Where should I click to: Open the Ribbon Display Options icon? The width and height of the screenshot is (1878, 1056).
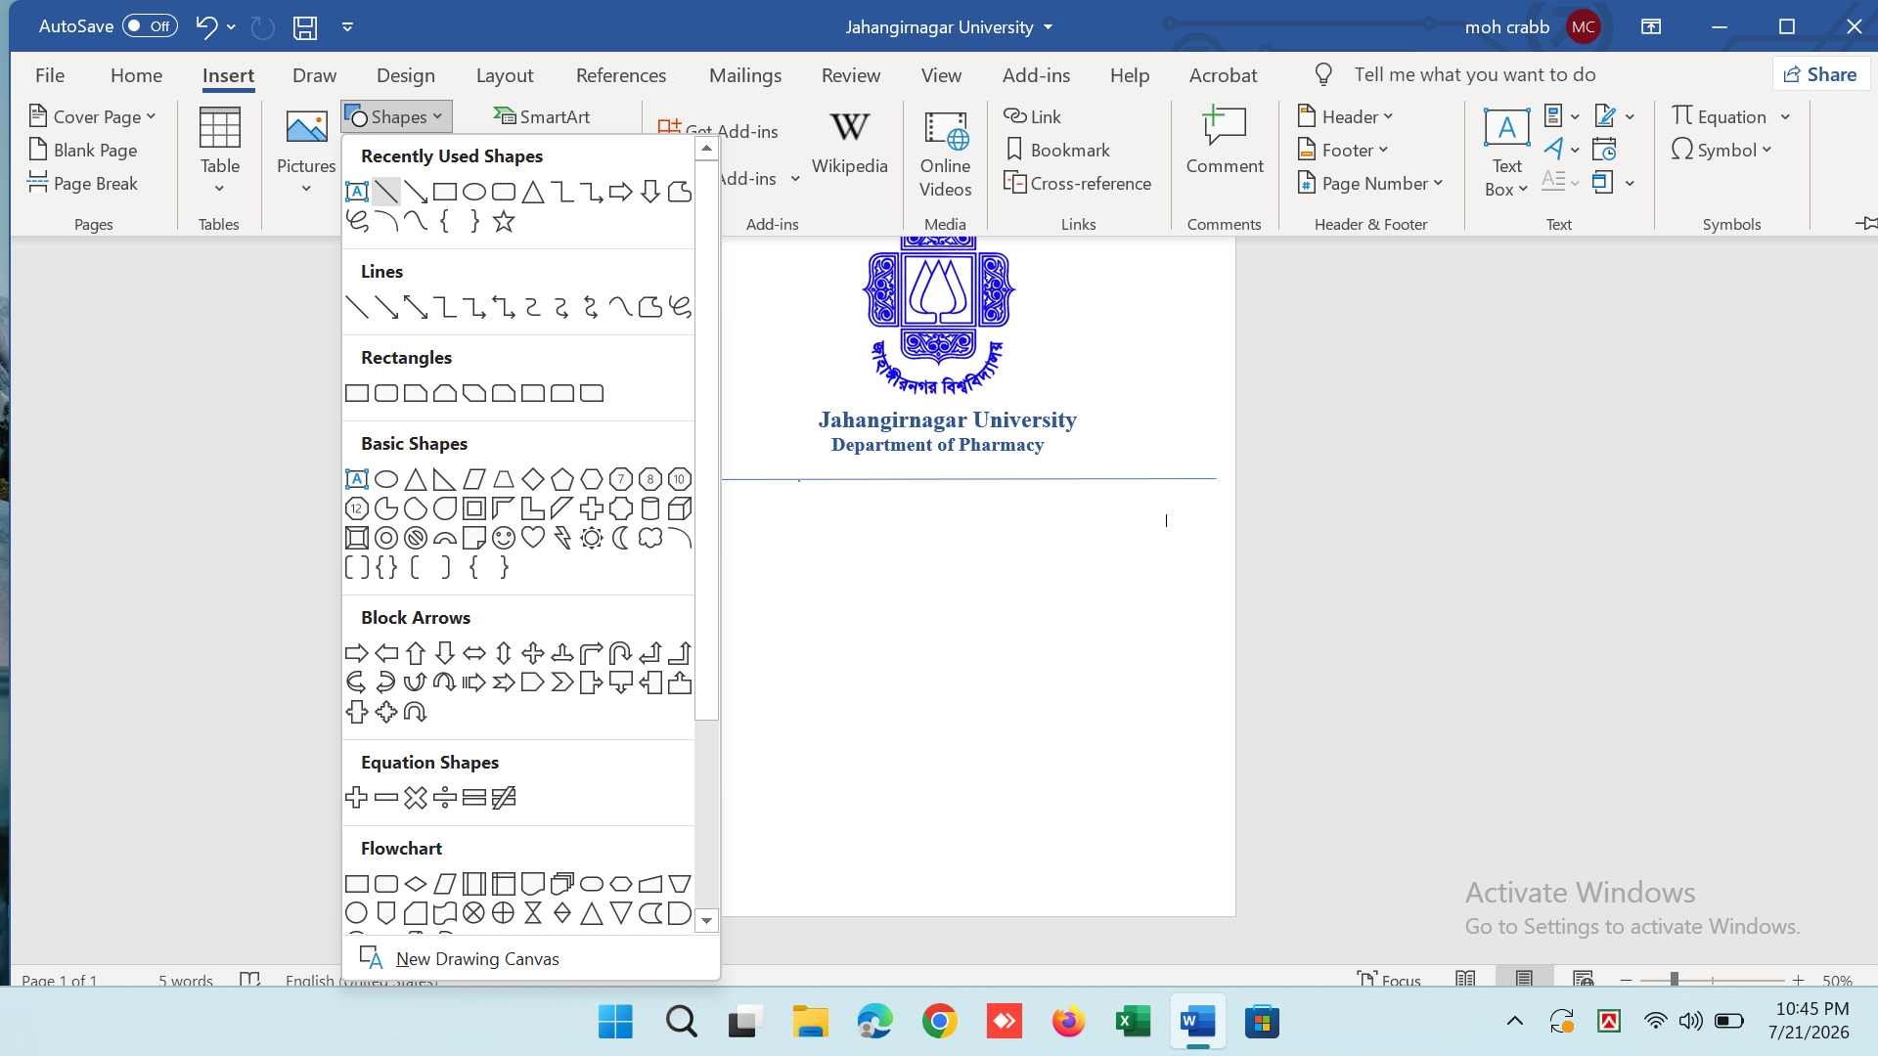1651,27
